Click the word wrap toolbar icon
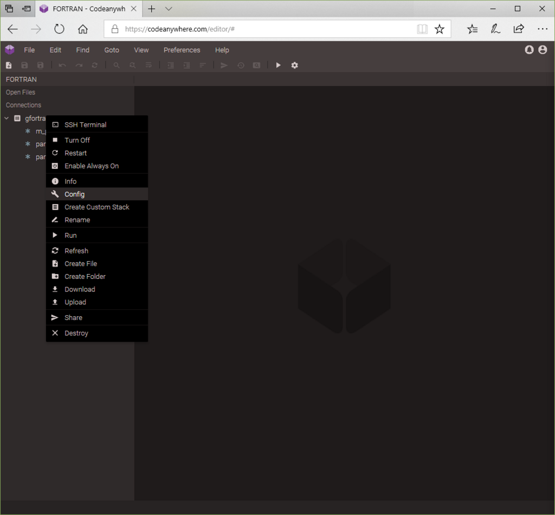Image resolution: width=555 pixels, height=515 pixels. pyautogui.click(x=149, y=65)
